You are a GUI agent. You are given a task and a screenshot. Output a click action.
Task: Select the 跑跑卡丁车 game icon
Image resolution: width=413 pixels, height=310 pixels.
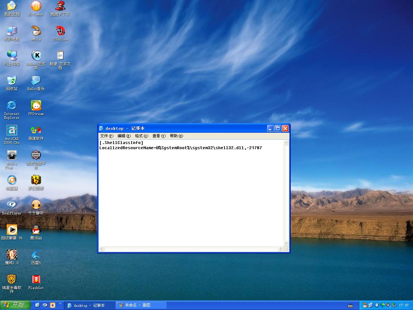point(60,8)
